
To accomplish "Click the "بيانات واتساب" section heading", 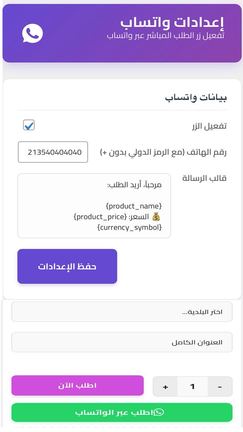I will [199, 96].
